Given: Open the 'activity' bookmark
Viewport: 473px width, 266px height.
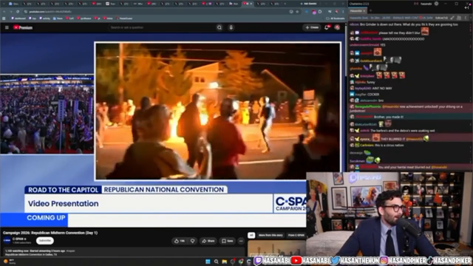Looking at the screenshot, I should coord(44,18).
